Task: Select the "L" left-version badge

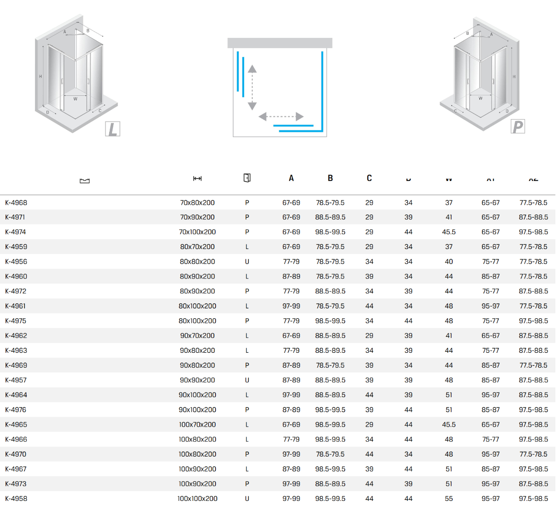Action: pos(112,129)
